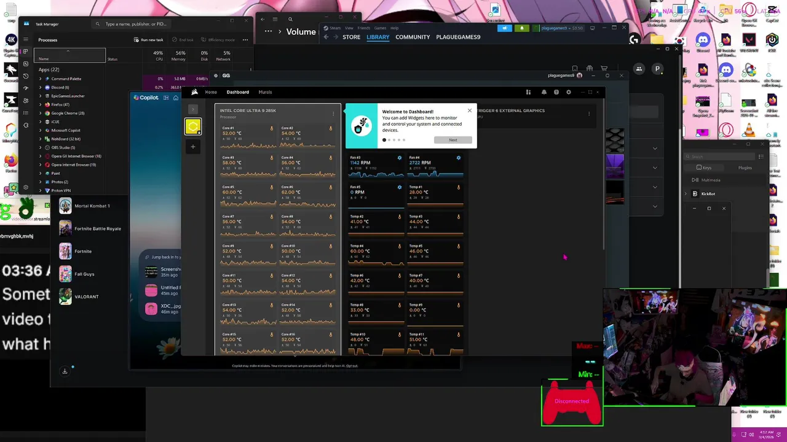787x442 pixels.
Task: Open the Steam STORE tab
Action: pyautogui.click(x=351, y=37)
